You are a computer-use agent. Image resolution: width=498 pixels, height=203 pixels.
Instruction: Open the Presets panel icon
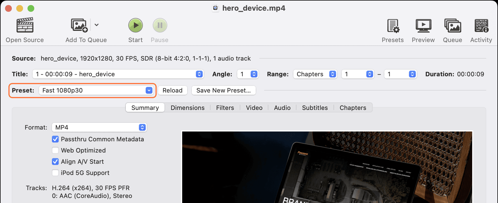pos(393,26)
